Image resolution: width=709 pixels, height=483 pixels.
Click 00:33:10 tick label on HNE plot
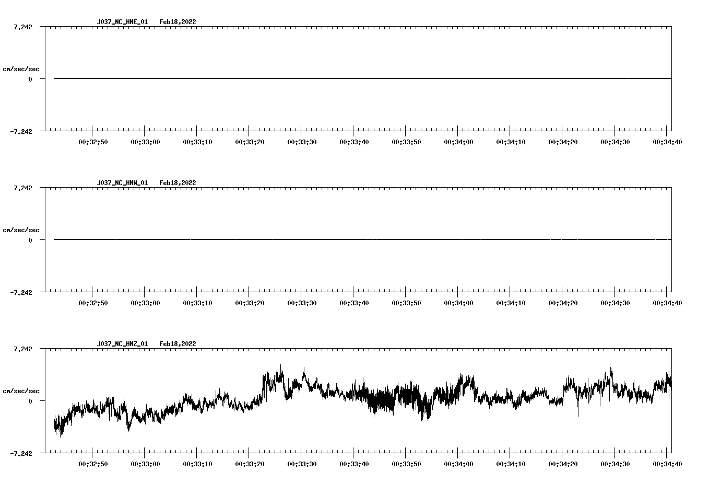click(x=197, y=142)
